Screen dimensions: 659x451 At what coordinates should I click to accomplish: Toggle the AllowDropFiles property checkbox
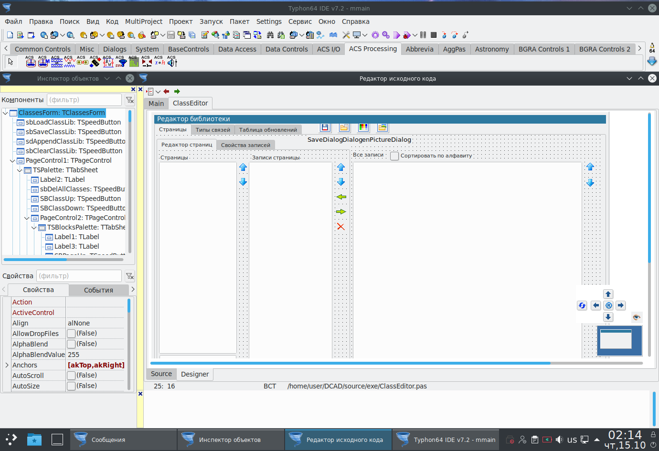71,334
